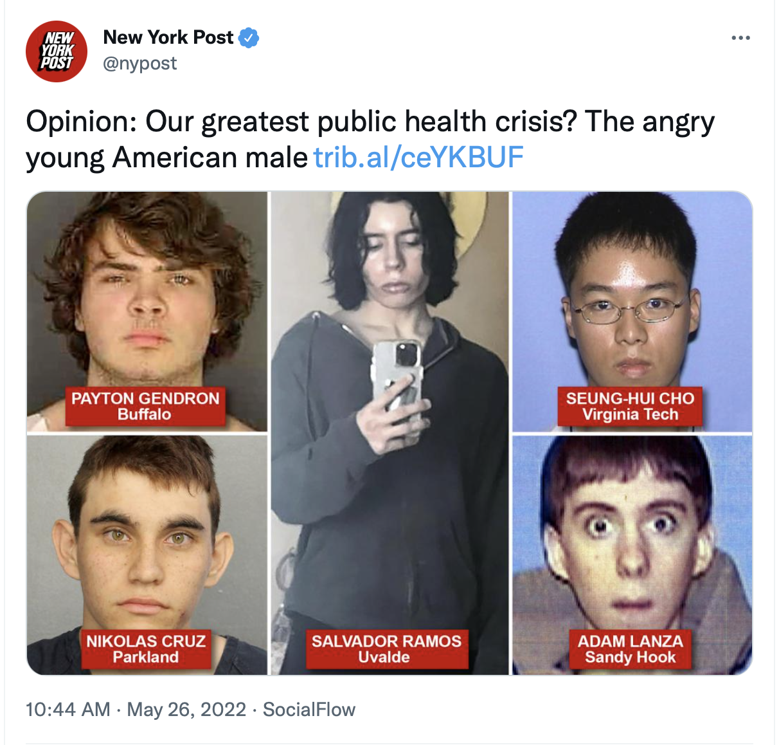Image resolution: width=779 pixels, height=745 pixels.
Task: Click the 10:44 AM timestamp
Action: pos(68,710)
